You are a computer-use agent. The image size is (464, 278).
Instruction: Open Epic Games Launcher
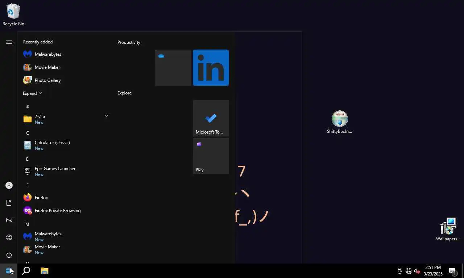tap(65, 171)
